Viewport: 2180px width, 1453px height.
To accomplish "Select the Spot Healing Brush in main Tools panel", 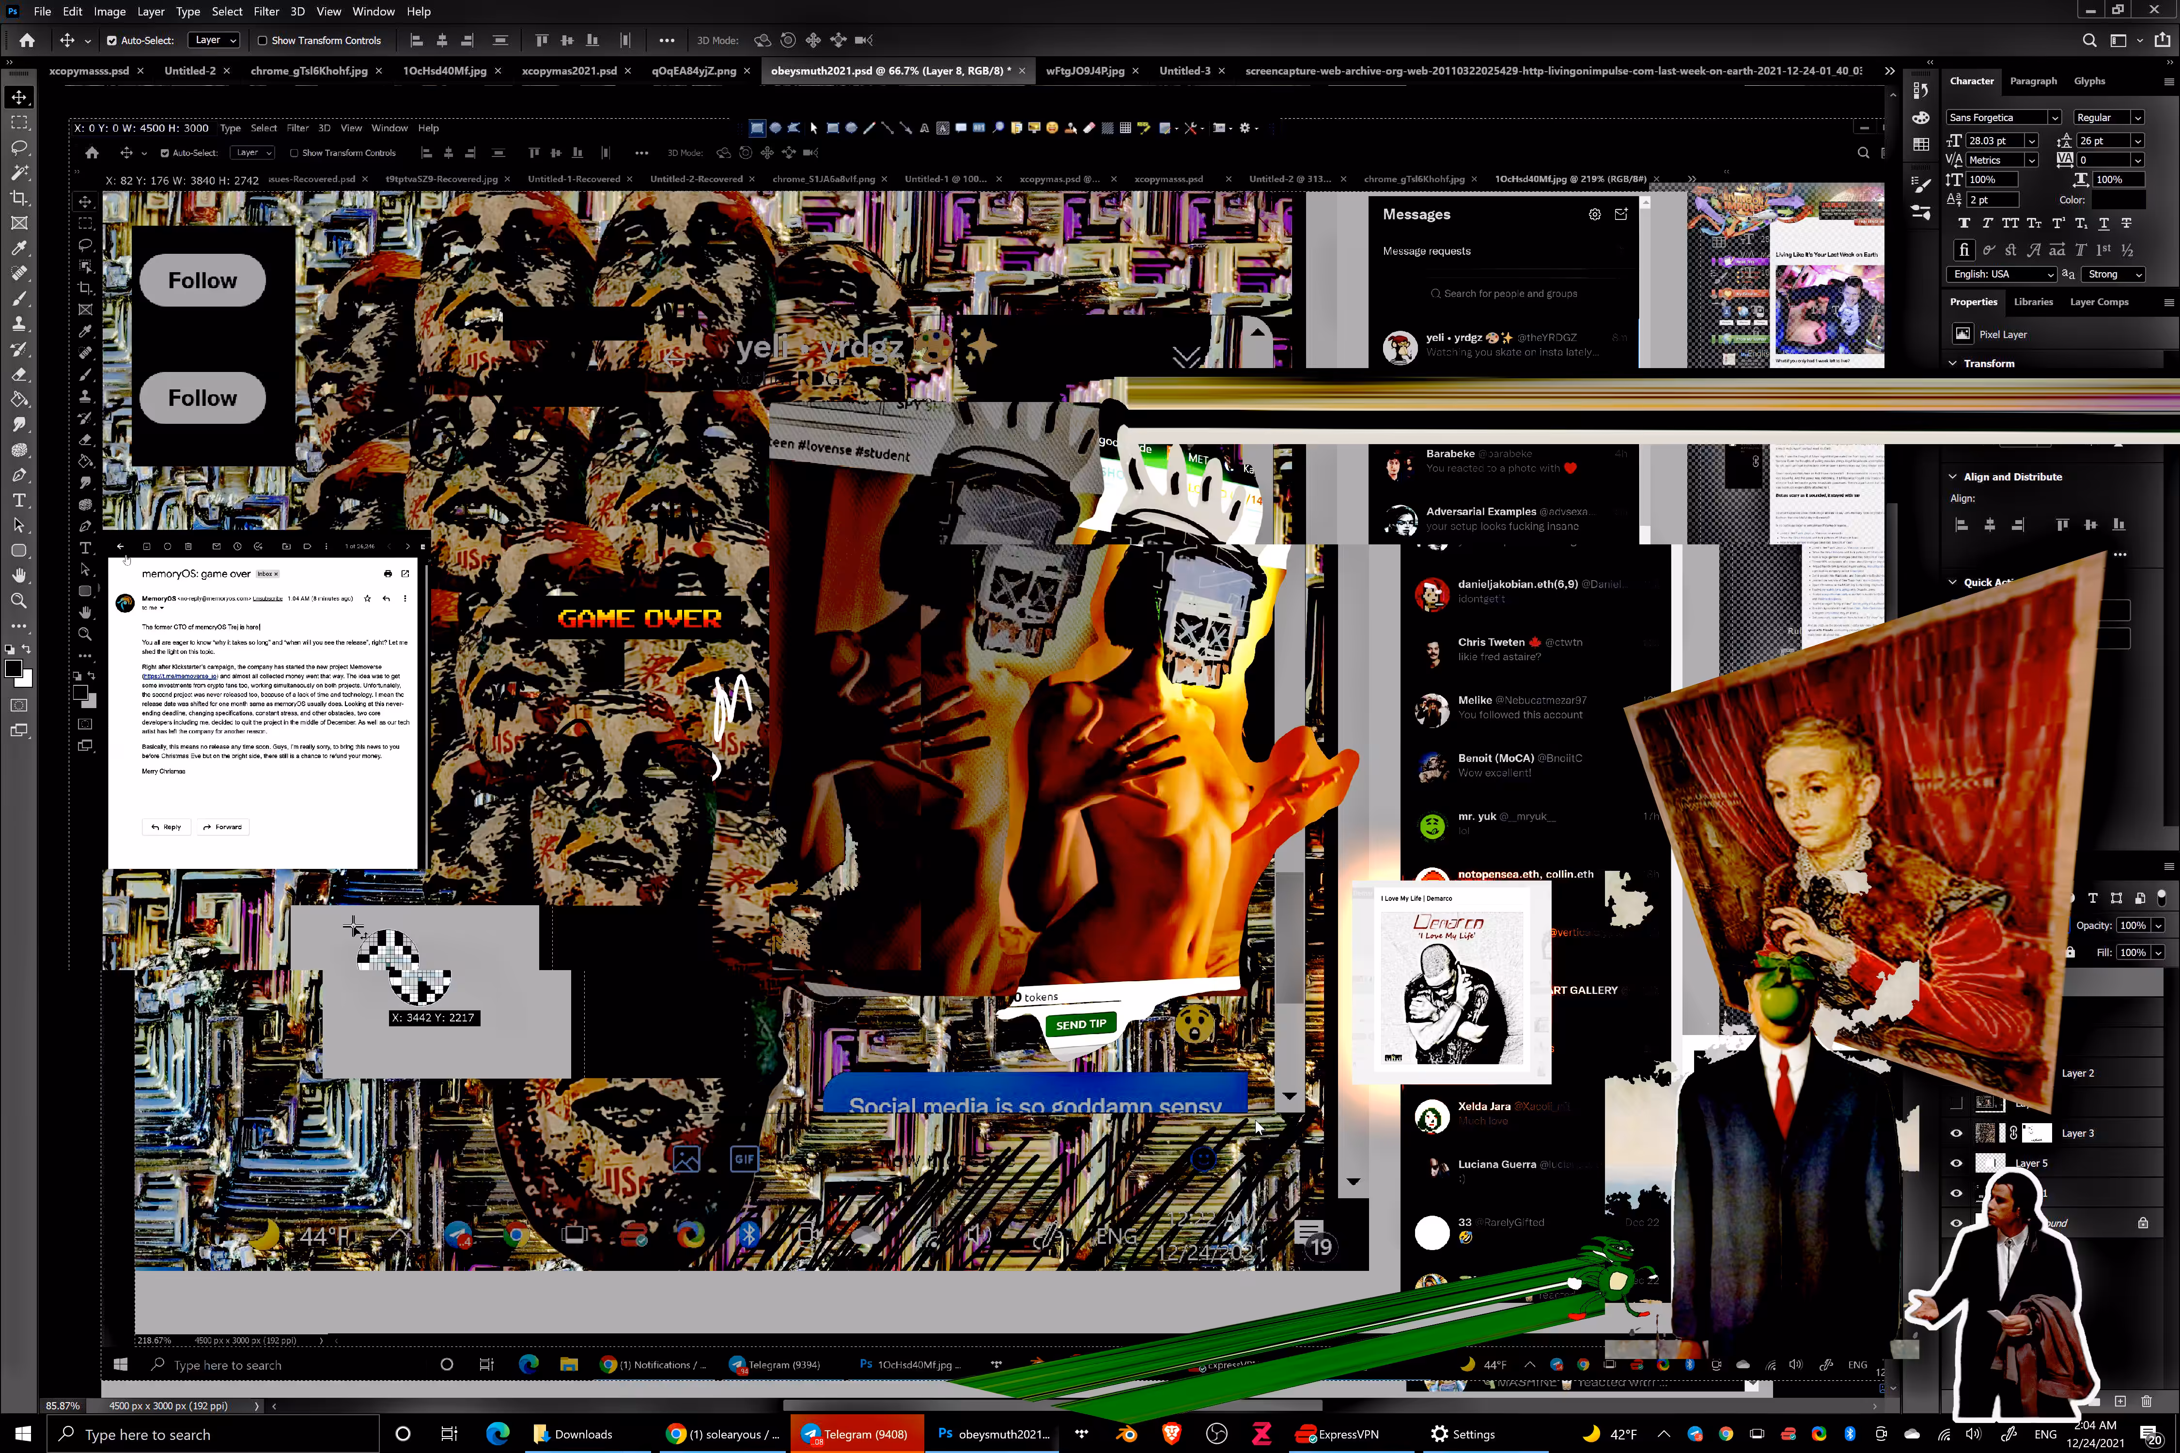I will pyautogui.click(x=18, y=273).
